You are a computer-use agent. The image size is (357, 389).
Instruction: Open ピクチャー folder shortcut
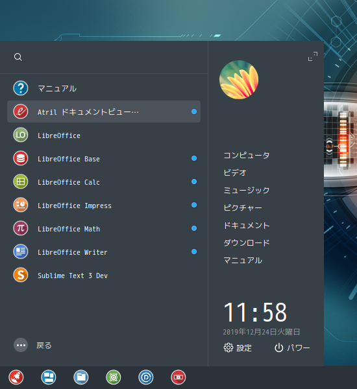tap(243, 207)
